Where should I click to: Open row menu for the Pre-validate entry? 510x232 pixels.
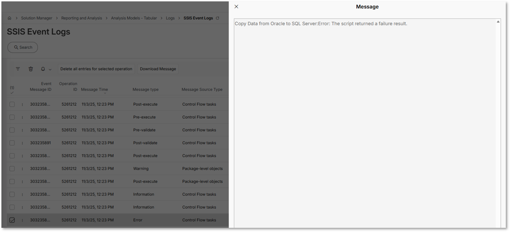pos(22,130)
